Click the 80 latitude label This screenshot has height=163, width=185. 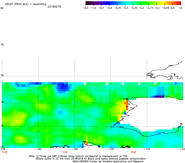coord(2,8)
